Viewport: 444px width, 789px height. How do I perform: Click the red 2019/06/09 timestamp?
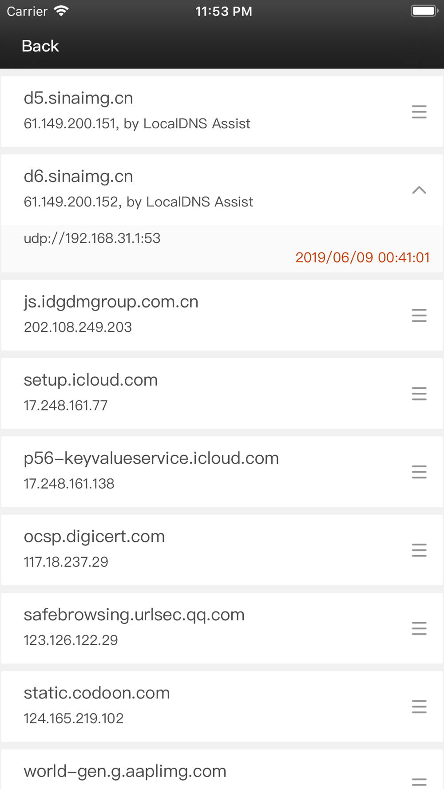click(362, 257)
